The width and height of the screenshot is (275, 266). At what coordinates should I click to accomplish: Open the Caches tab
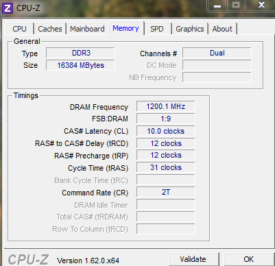point(50,29)
